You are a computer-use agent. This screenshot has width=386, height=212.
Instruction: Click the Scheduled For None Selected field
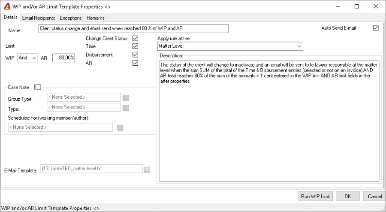60,127
